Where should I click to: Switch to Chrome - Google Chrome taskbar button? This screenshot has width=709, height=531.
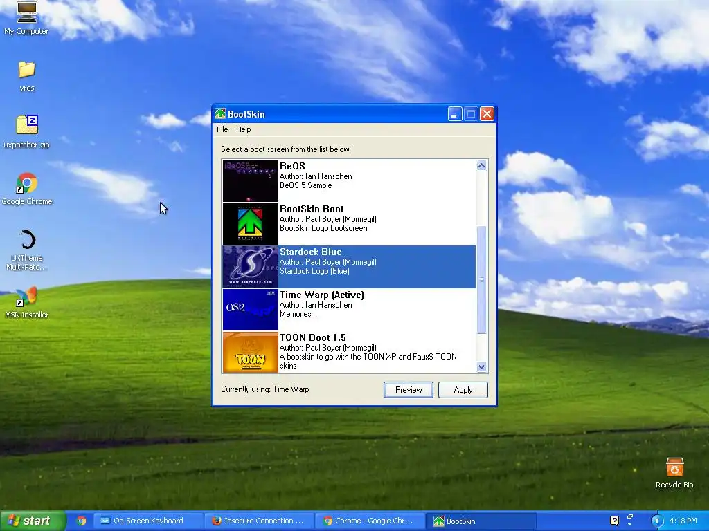tap(370, 521)
